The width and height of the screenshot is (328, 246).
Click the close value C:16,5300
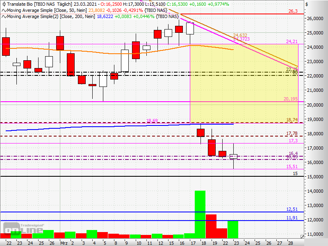click(x=177, y=4)
